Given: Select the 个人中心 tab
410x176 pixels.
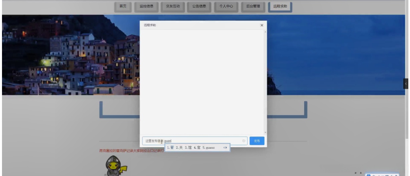Looking at the screenshot, I should tap(226, 6).
